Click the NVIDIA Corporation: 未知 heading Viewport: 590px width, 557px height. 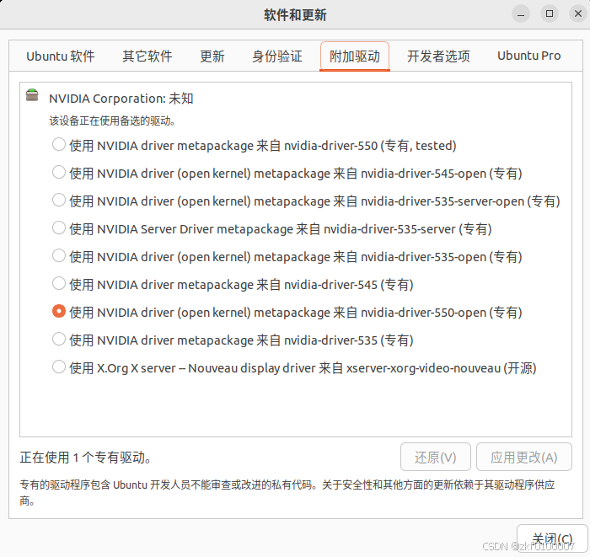pos(121,99)
